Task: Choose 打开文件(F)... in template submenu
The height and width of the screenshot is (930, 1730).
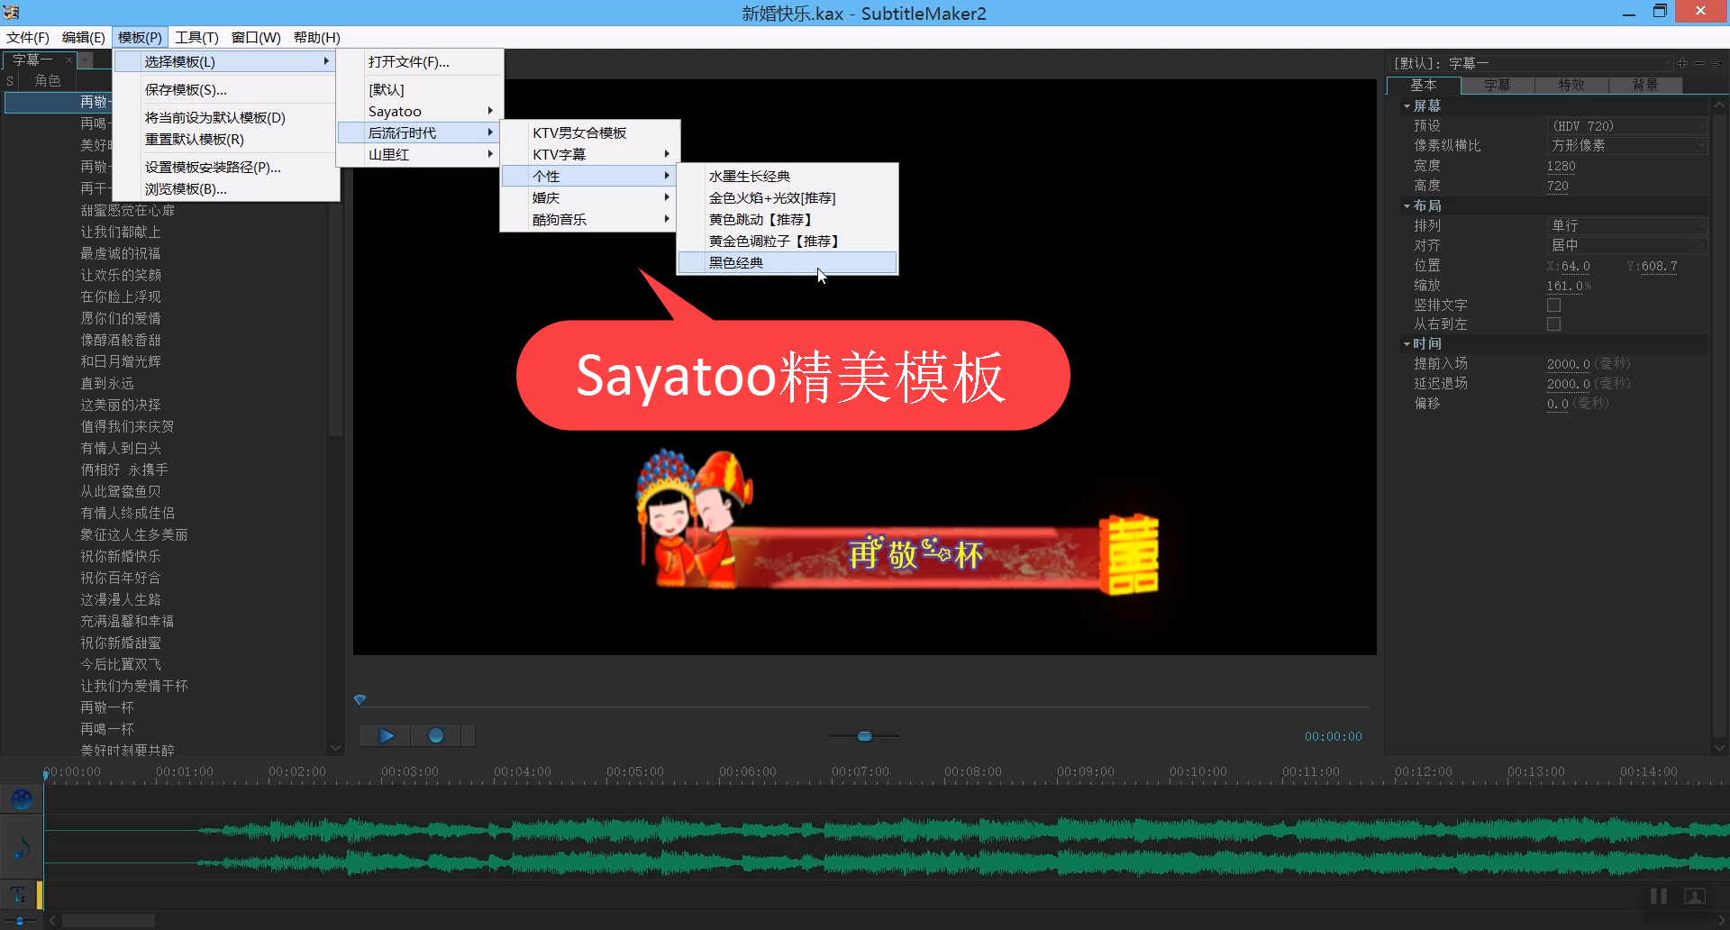Action: point(420,62)
